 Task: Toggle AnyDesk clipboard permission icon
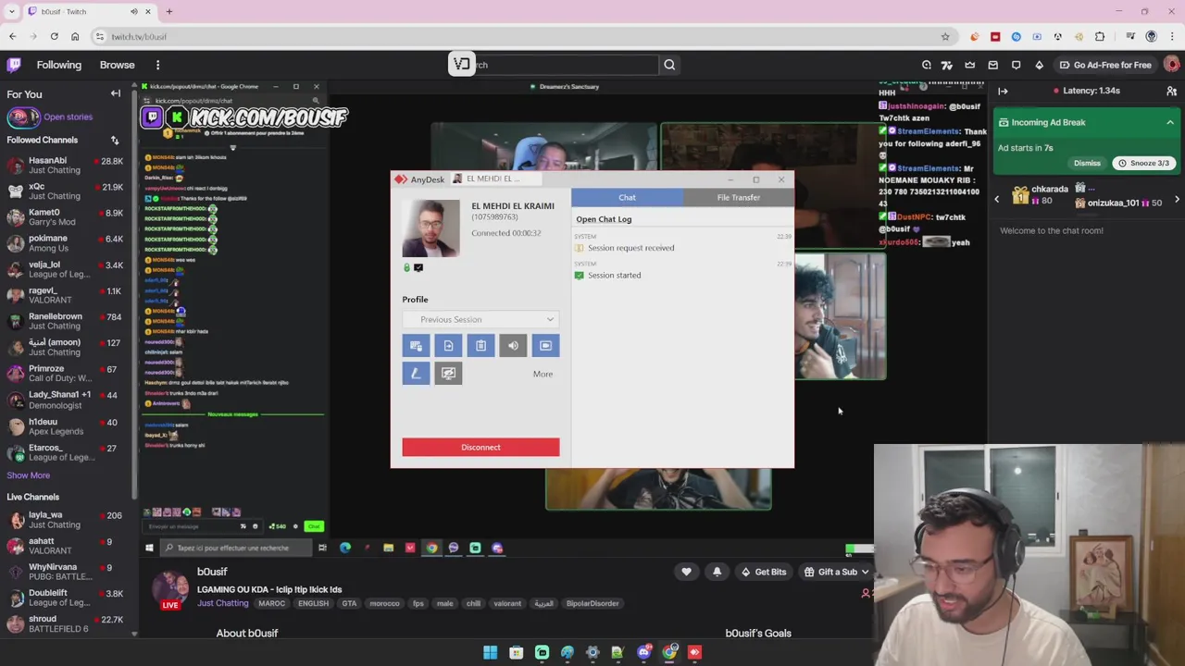click(x=480, y=346)
